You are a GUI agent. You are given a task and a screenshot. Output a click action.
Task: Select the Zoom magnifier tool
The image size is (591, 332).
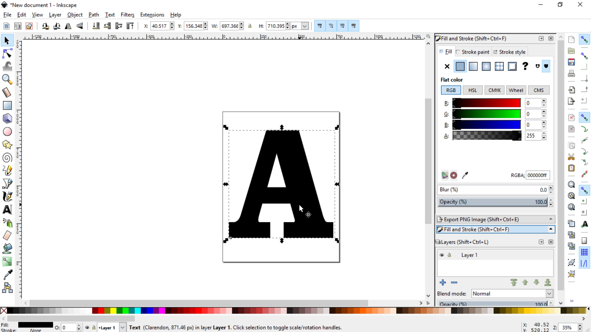pos(7,79)
